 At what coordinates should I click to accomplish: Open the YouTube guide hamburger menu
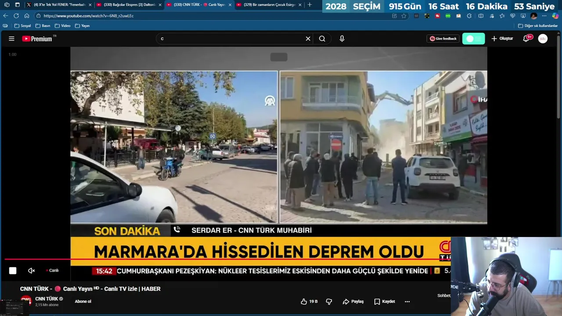(11, 39)
